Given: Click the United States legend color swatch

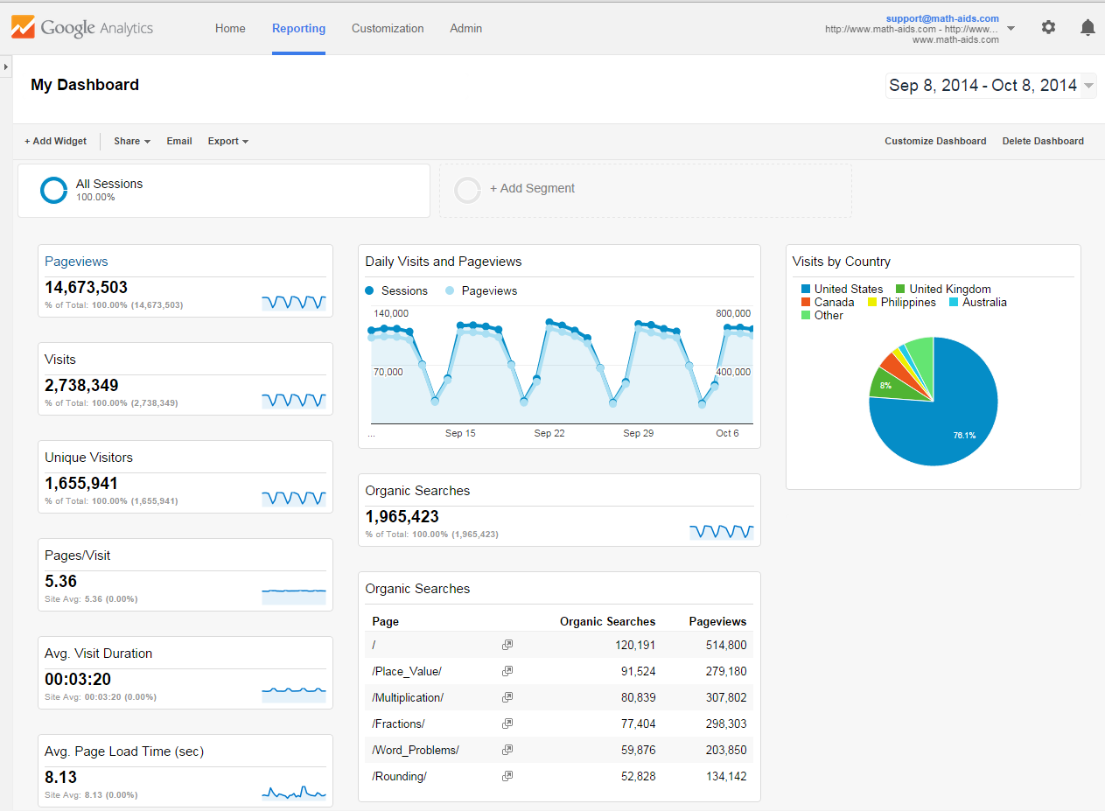Looking at the screenshot, I should 805,289.
